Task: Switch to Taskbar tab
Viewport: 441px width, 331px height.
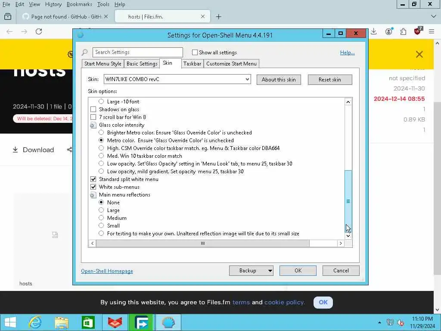Action: pyautogui.click(x=192, y=64)
